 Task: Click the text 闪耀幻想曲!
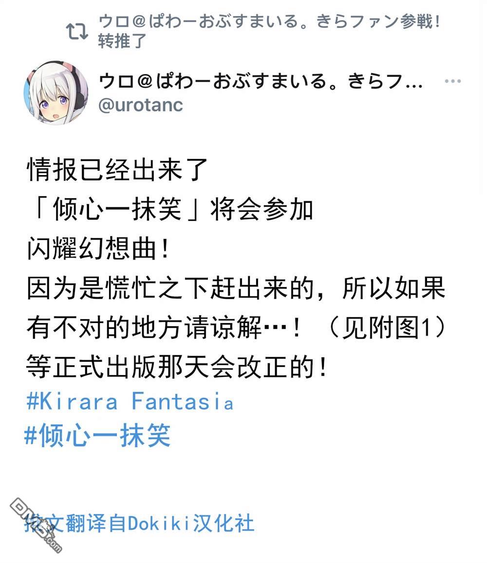tap(98, 249)
